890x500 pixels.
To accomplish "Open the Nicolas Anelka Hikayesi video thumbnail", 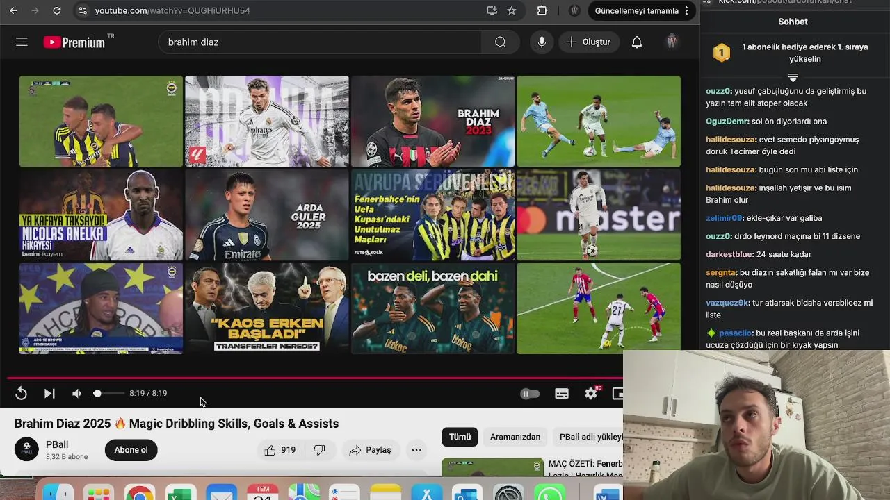I will click(101, 215).
